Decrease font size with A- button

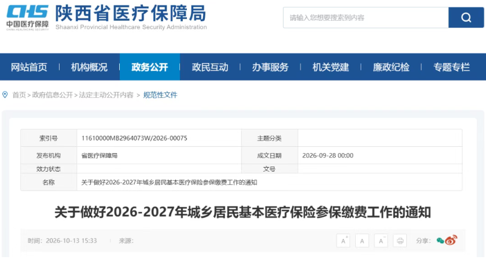tap(381, 240)
